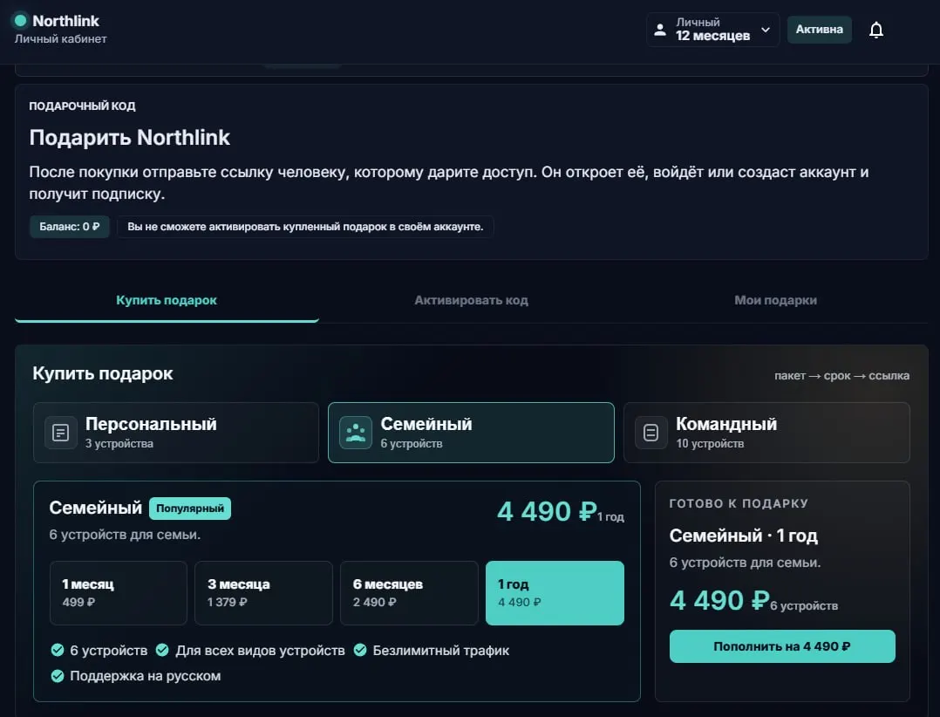
Task: Click the 4 490 ₽ 1 год price in plan card
Action: coord(561,511)
